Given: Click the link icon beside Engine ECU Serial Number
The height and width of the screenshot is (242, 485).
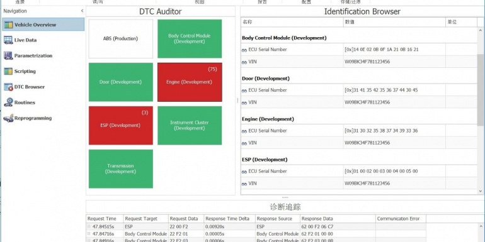Looking at the screenshot, I should tap(244, 131).
